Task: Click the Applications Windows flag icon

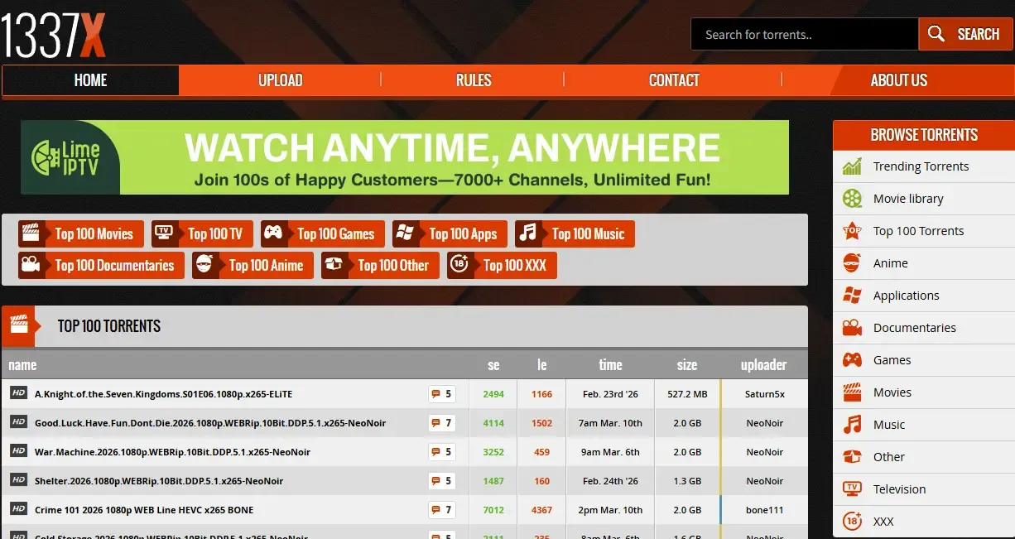Action: click(x=852, y=296)
